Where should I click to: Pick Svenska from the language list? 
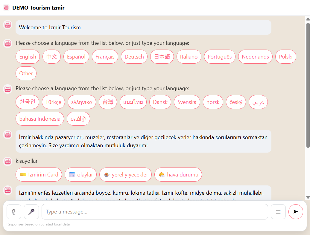pyautogui.click(x=187, y=102)
